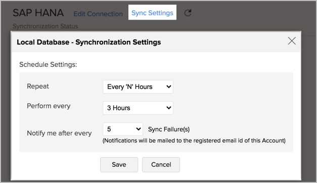Cancel the synchronization settings changes
The width and height of the screenshot is (317, 183).
(161, 165)
